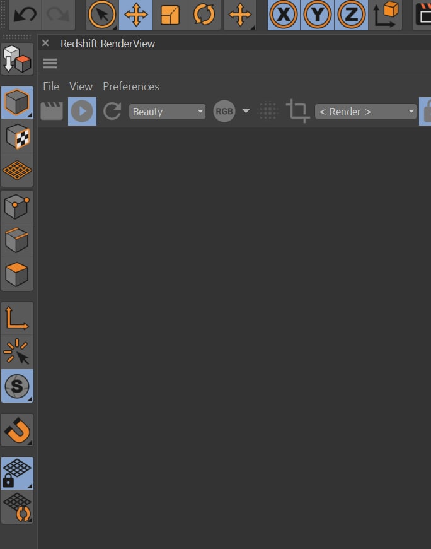Switch to Texture mode
The image size is (431, 549).
tap(17, 136)
